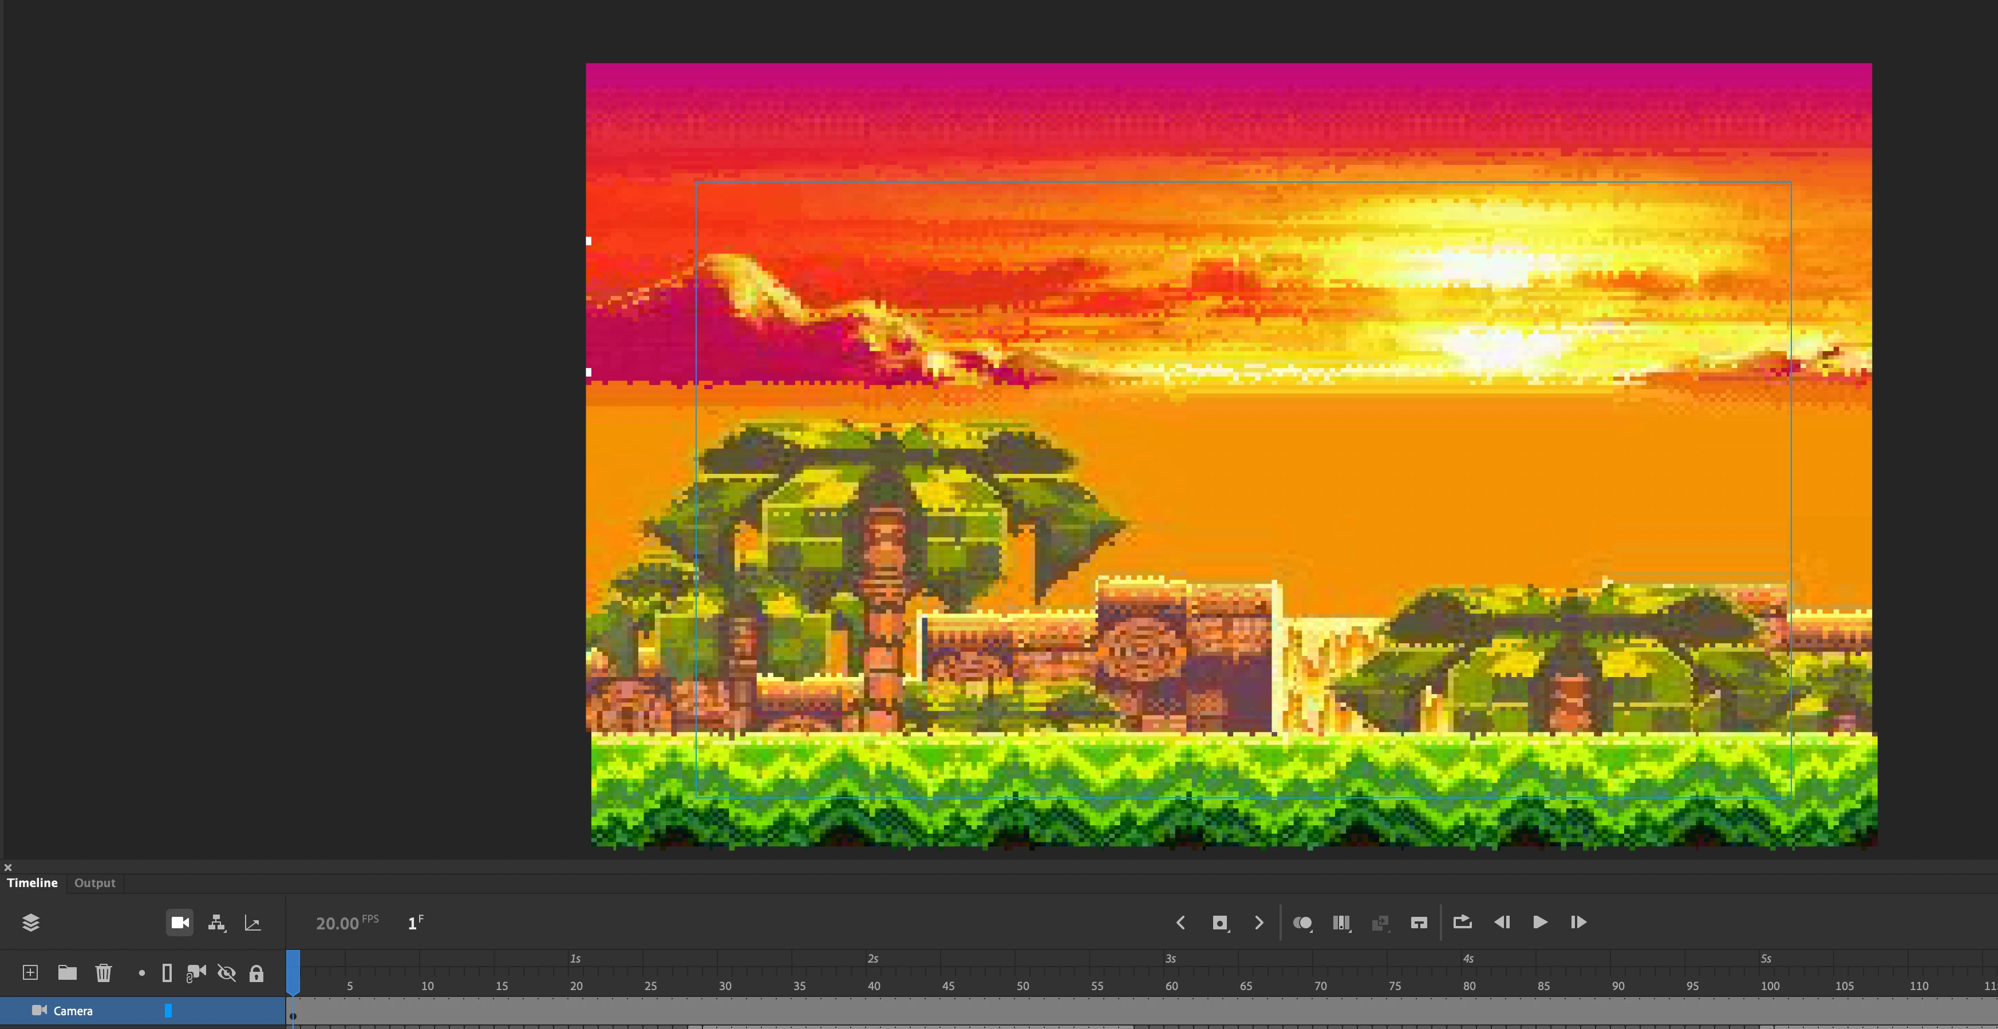Click the 20.00 FPS frame rate value
This screenshot has width=1998, height=1029.
point(337,923)
